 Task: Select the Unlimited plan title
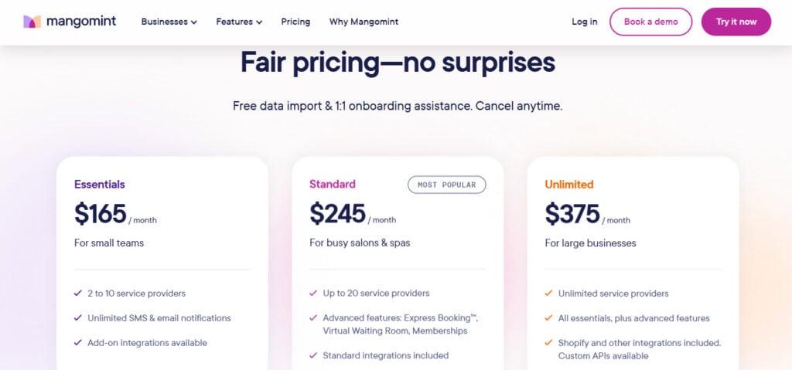tap(568, 185)
